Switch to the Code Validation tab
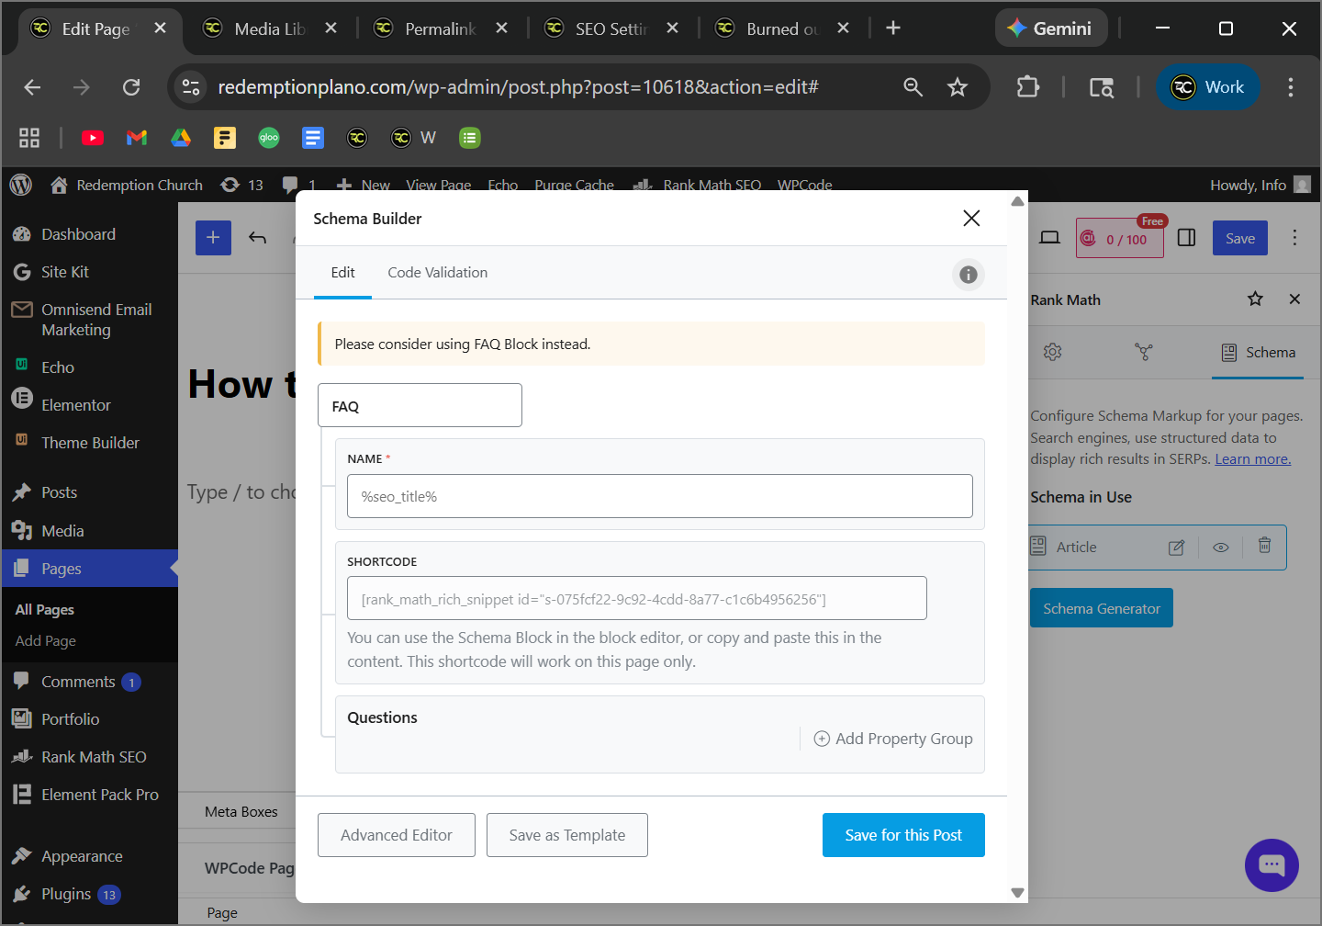The image size is (1322, 926). coord(437,273)
